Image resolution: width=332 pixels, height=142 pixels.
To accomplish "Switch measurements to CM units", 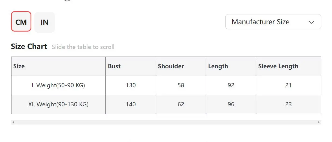I will coord(21,22).
